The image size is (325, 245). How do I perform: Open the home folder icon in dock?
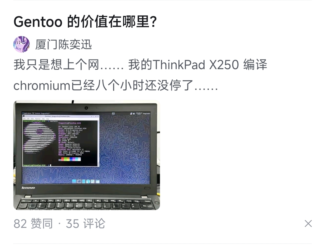pyautogui.click(x=97, y=181)
